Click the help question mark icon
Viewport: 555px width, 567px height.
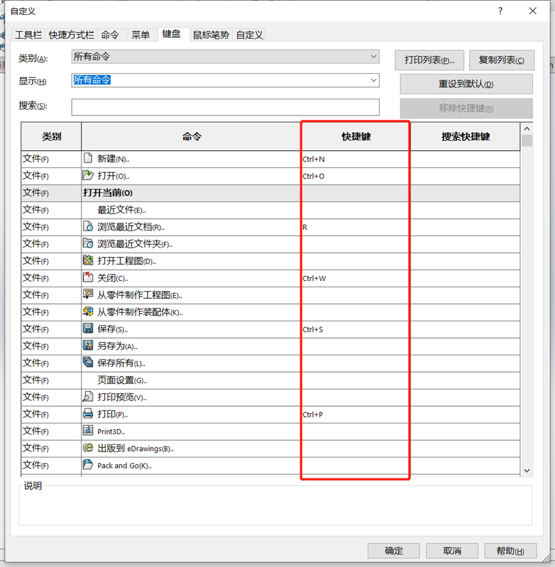click(x=500, y=11)
